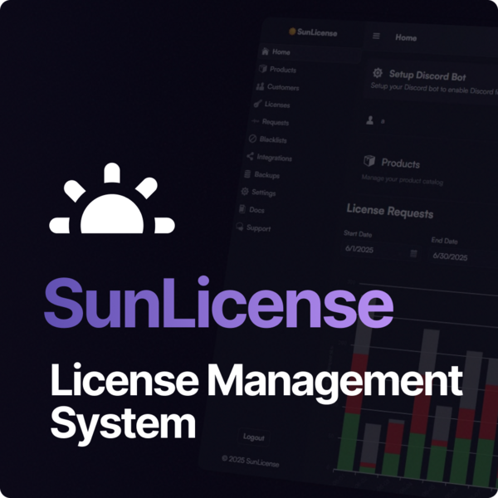
Task: Click the orange SunLicense sidebar logo
Action: [x=292, y=32]
